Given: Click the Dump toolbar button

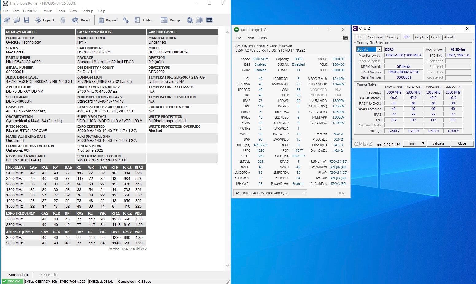Looking at the screenshot, I should [x=171, y=20].
